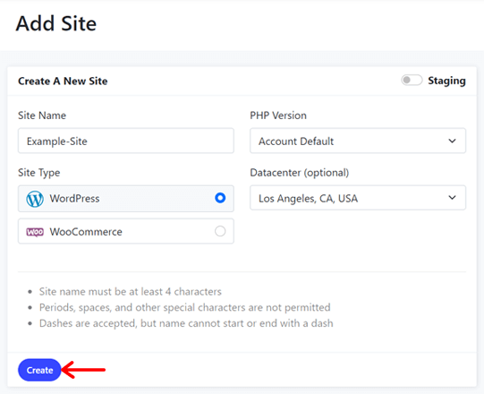Click the Site Name label

(x=42, y=116)
